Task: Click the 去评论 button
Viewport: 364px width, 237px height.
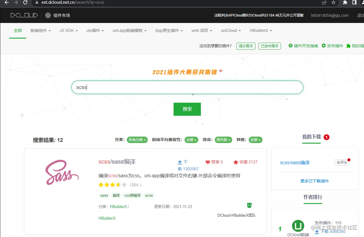Action: click(x=342, y=162)
